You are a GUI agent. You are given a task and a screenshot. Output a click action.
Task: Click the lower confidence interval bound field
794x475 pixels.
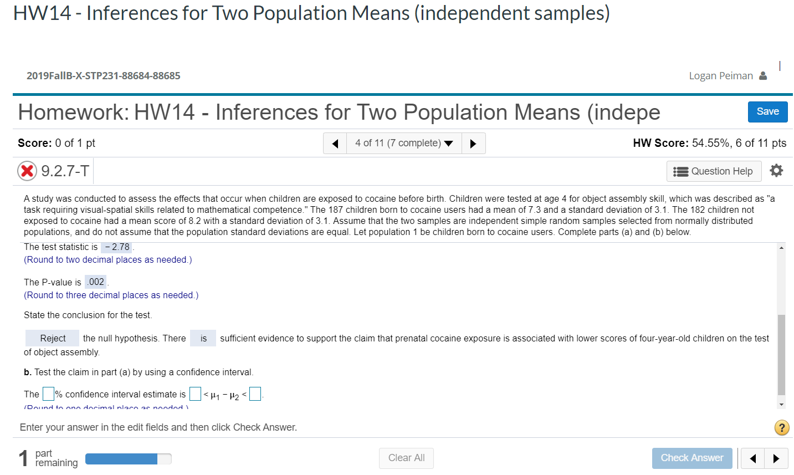(194, 394)
